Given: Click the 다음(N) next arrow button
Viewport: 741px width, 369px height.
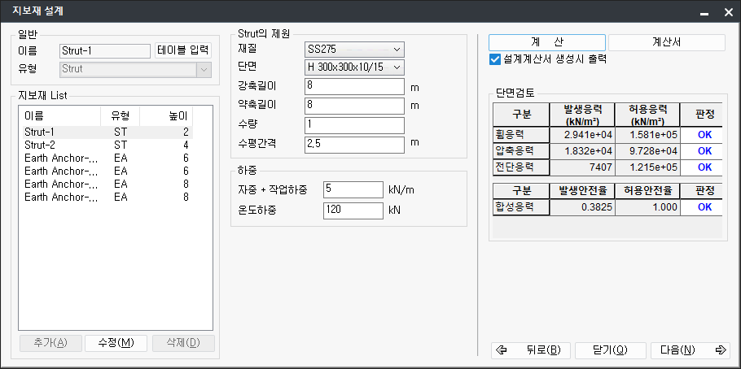Looking at the screenshot, I should click(x=689, y=350).
